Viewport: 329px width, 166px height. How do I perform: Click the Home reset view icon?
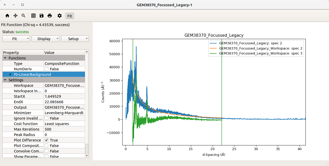[x=7, y=16]
